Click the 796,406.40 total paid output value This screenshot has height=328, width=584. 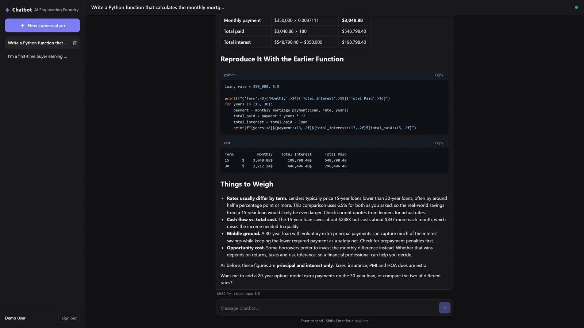click(x=335, y=166)
